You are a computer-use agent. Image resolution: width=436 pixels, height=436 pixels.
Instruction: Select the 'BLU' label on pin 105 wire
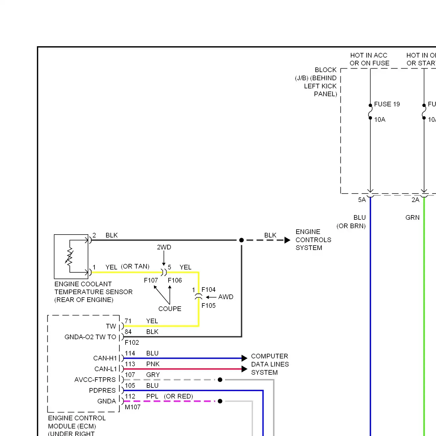[152, 385]
